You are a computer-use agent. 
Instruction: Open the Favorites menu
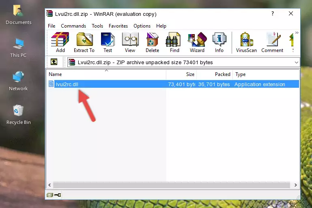click(118, 26)
